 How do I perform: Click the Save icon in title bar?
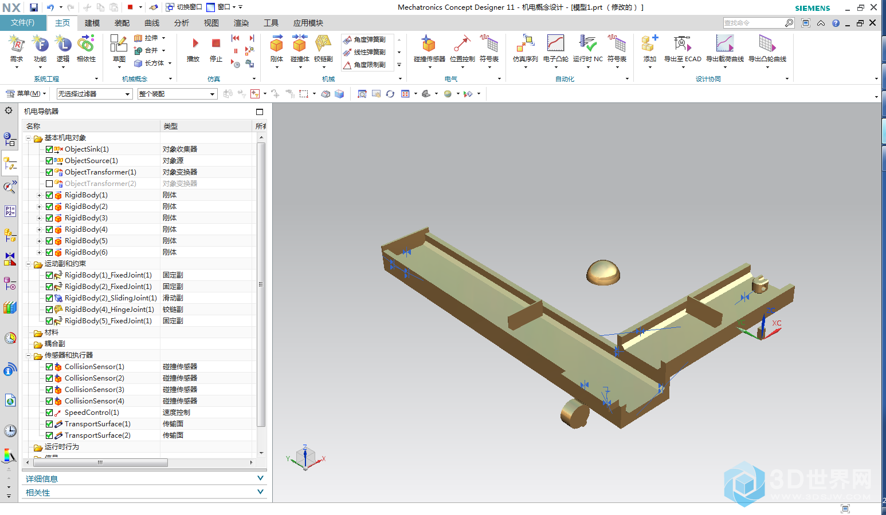click(x=34, y=7)
